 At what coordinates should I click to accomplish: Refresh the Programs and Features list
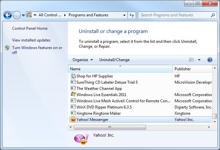pyautogui.click(x=132, y=15)
